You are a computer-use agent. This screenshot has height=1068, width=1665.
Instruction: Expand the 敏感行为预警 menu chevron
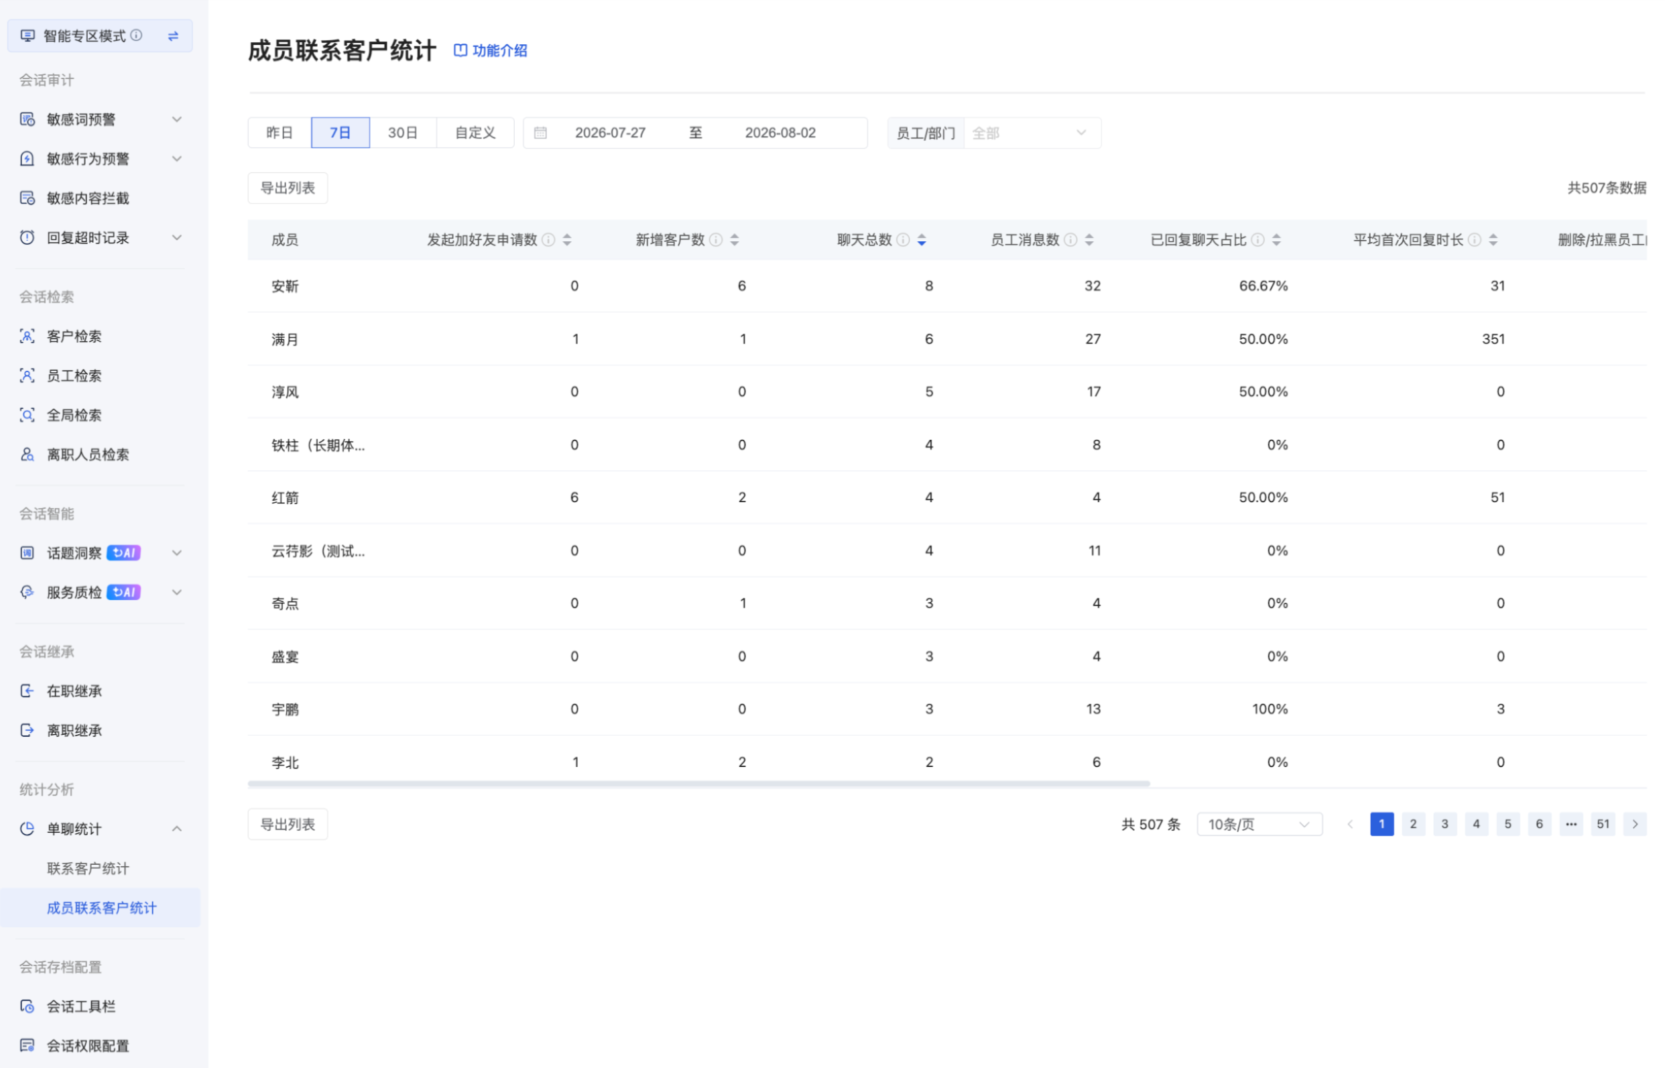pyautogui.click(x=178, y=159)
